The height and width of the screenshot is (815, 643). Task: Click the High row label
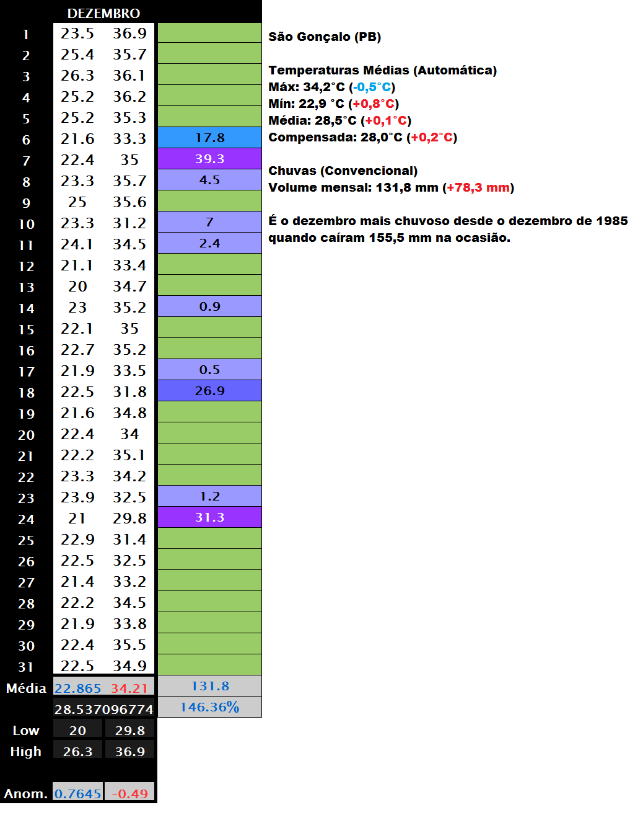pos(26,751)
